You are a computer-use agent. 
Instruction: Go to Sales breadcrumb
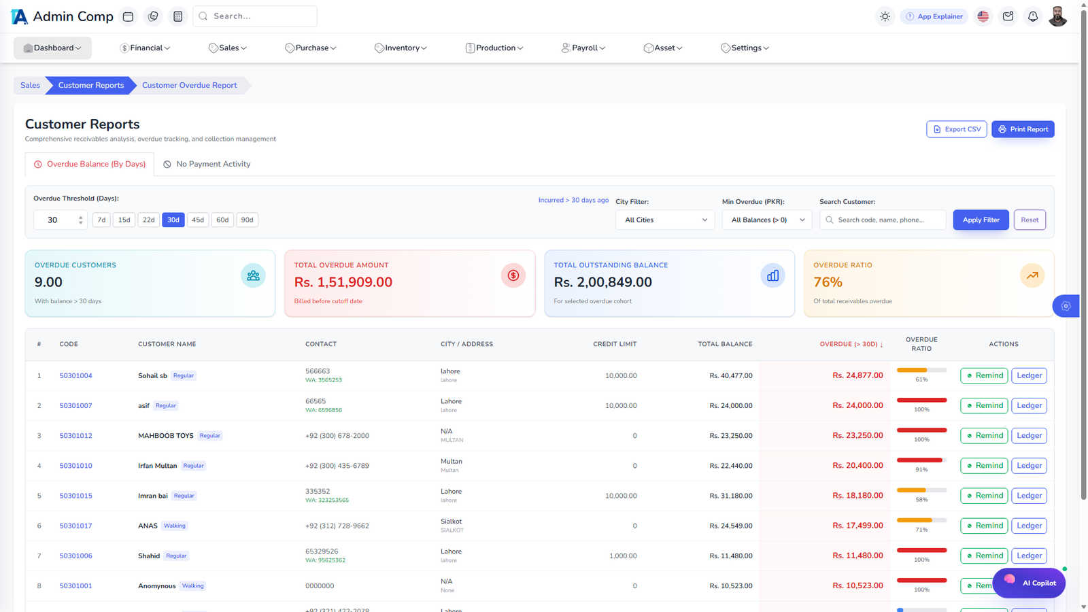point(30,85)
